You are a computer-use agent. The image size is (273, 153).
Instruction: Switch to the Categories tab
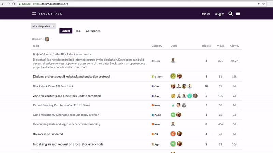pyautogui.click(x=93, y=31)
